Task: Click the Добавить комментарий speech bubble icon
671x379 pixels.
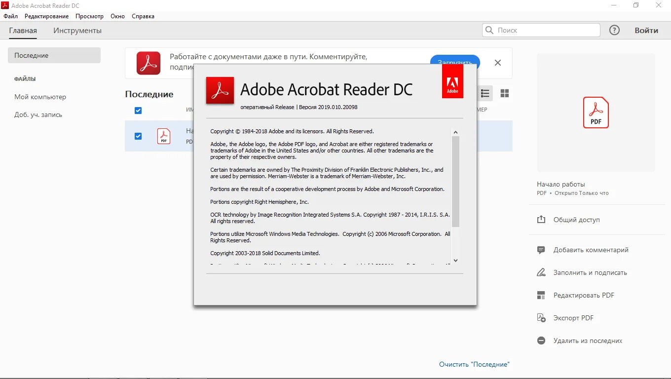Action: point(541,250)
